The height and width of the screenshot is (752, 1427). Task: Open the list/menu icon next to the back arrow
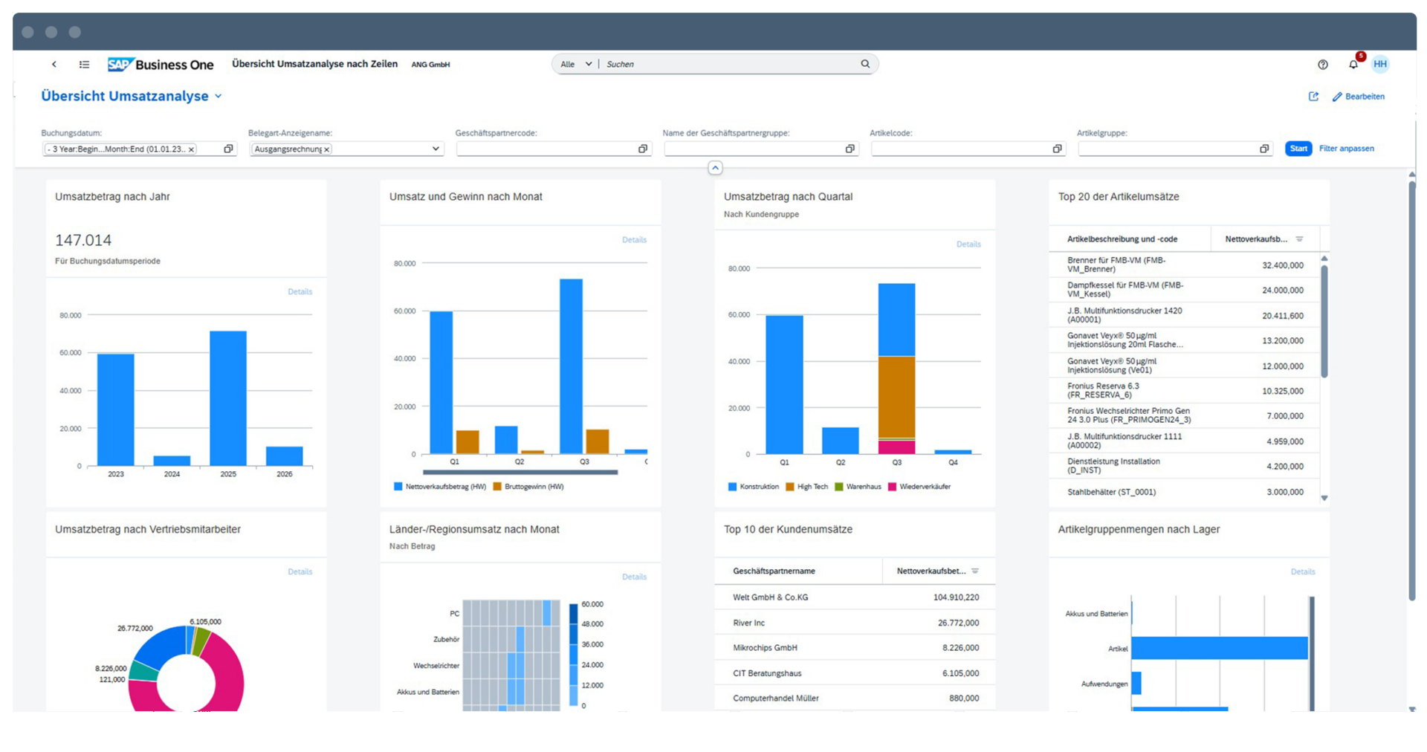coord(84,65)
